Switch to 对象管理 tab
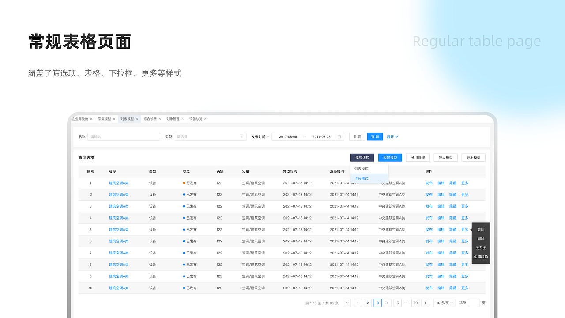This screenshot has height=318, width=565. click(x=173, y=119)
